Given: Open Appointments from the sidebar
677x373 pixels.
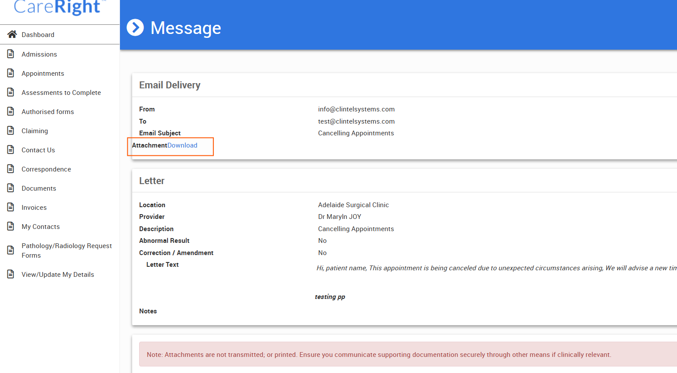Looking at the screenshot, I should [x=43, y=74].
